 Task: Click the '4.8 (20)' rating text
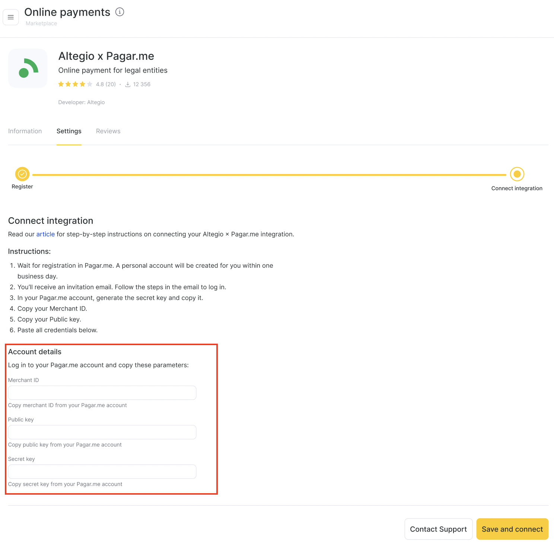click(106, 84)
